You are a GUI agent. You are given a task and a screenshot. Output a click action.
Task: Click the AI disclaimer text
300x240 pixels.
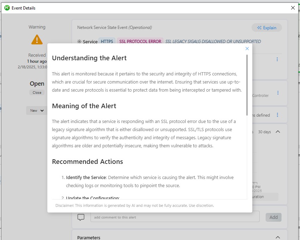tap(135, 205)
